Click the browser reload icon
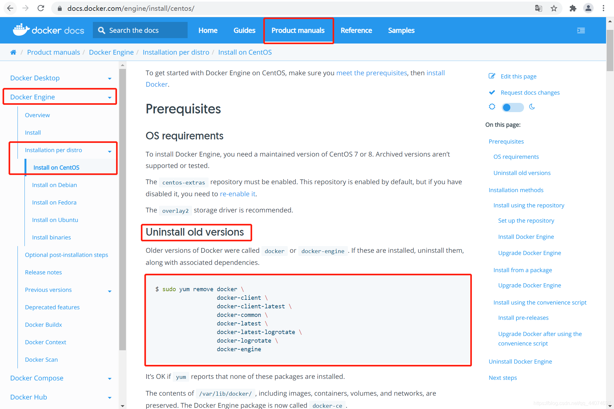This screenshot has height=409, width=614. [x=41, y=8]
